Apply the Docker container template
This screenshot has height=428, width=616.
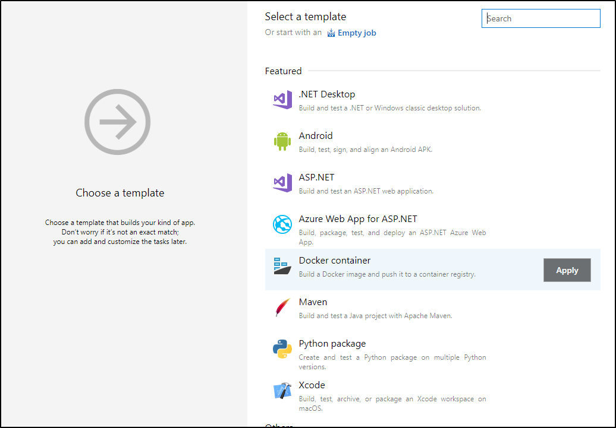pyautogui.click(x=567, y=270)
